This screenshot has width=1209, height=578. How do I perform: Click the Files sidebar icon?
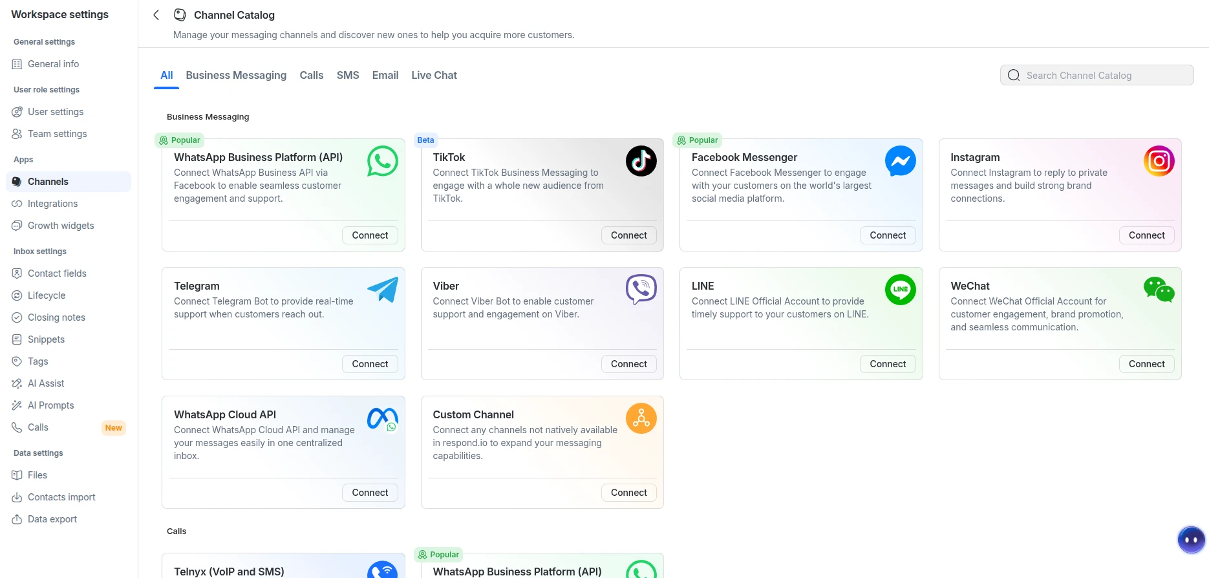point(17,475)
